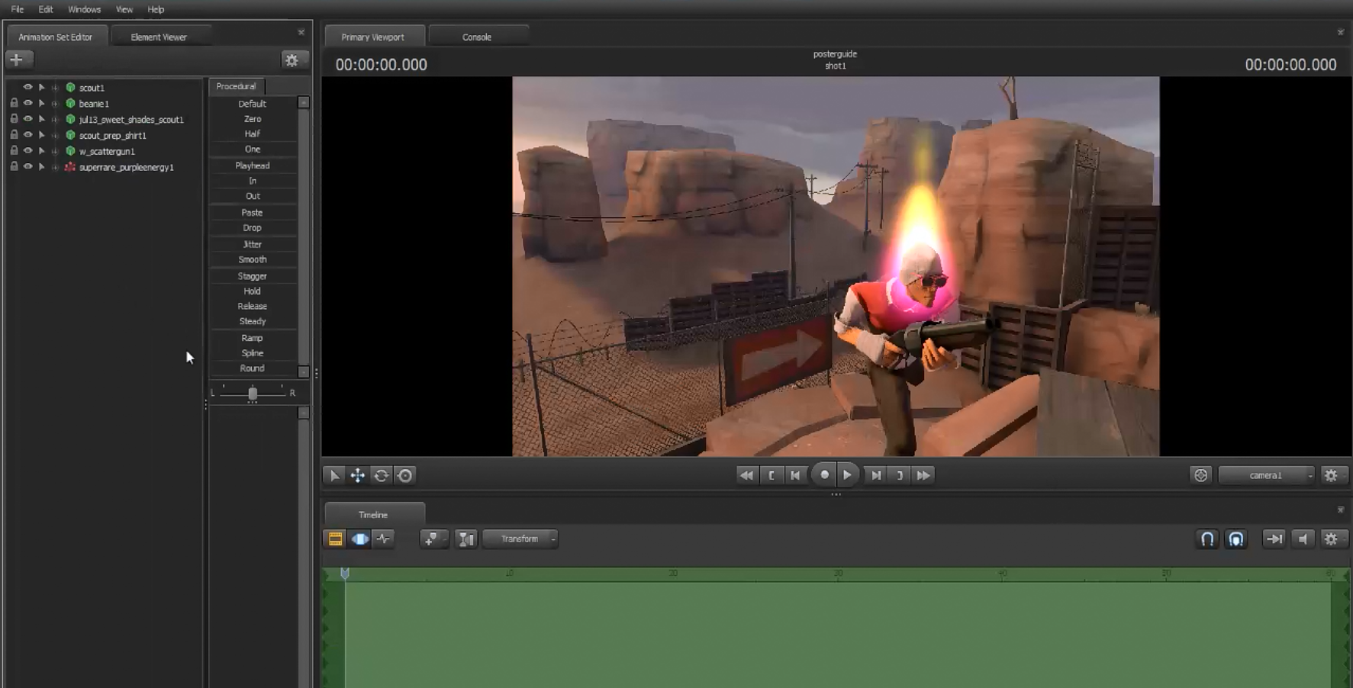
Task: Open the File menu
Action: coord(18,9)
